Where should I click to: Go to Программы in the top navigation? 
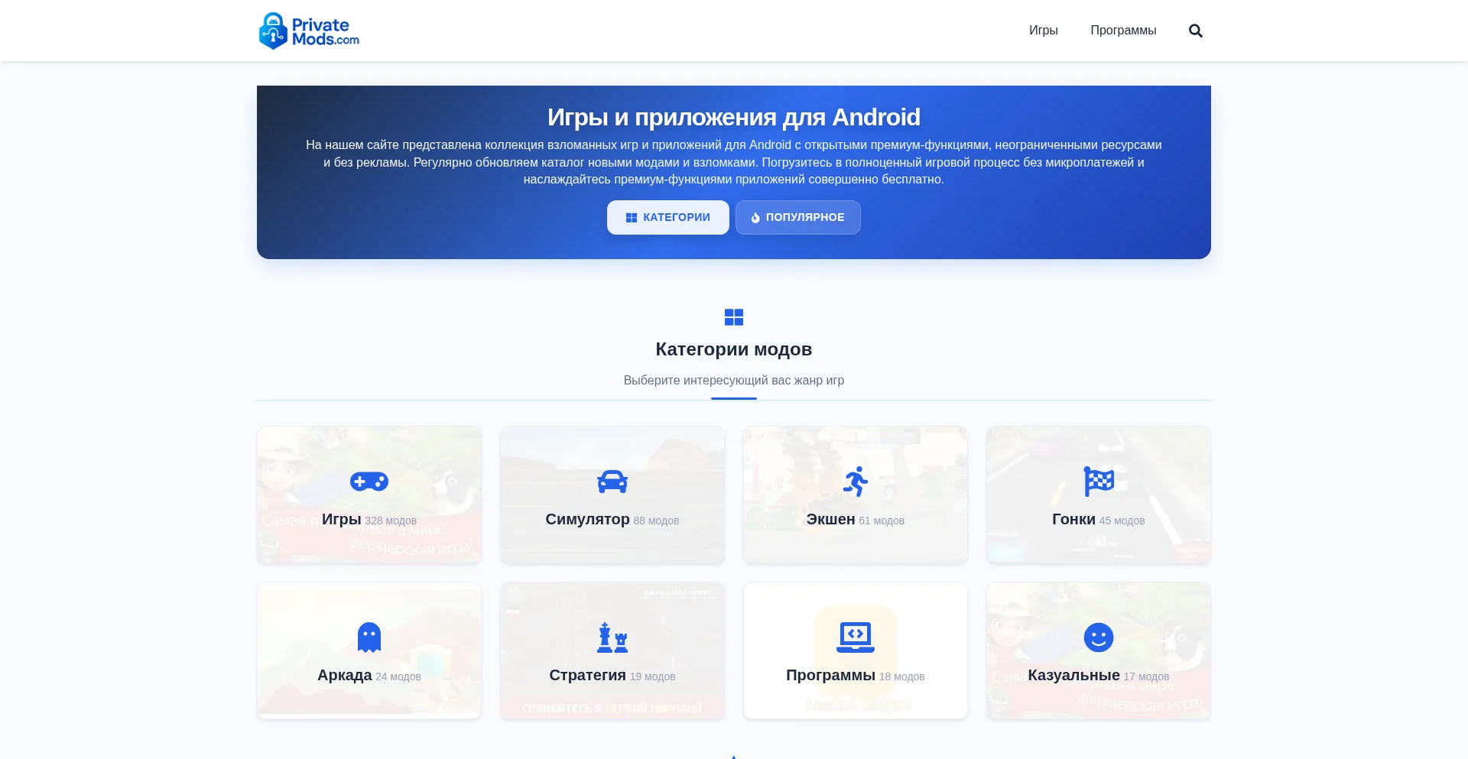tap(1123, 31)
